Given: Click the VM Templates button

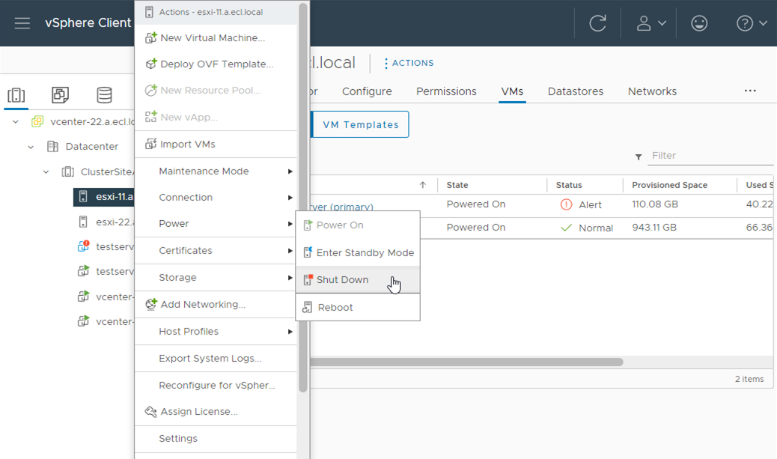Looking at the screenshot, I should tap(360, 125).
